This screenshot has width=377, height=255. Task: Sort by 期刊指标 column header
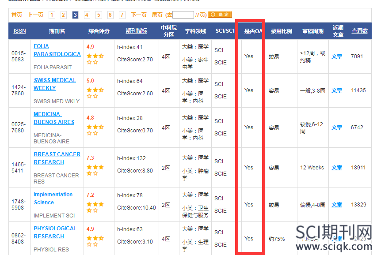136,31
